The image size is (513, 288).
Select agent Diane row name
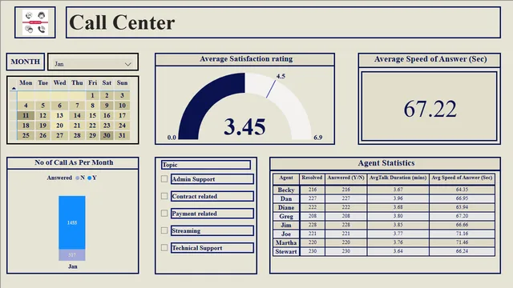(x=286, y=207)
